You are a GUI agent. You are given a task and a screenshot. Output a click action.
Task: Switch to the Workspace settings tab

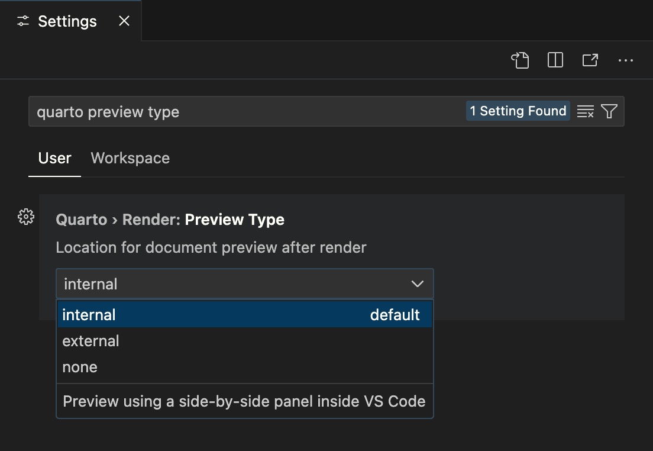click(x=130, y=158)
